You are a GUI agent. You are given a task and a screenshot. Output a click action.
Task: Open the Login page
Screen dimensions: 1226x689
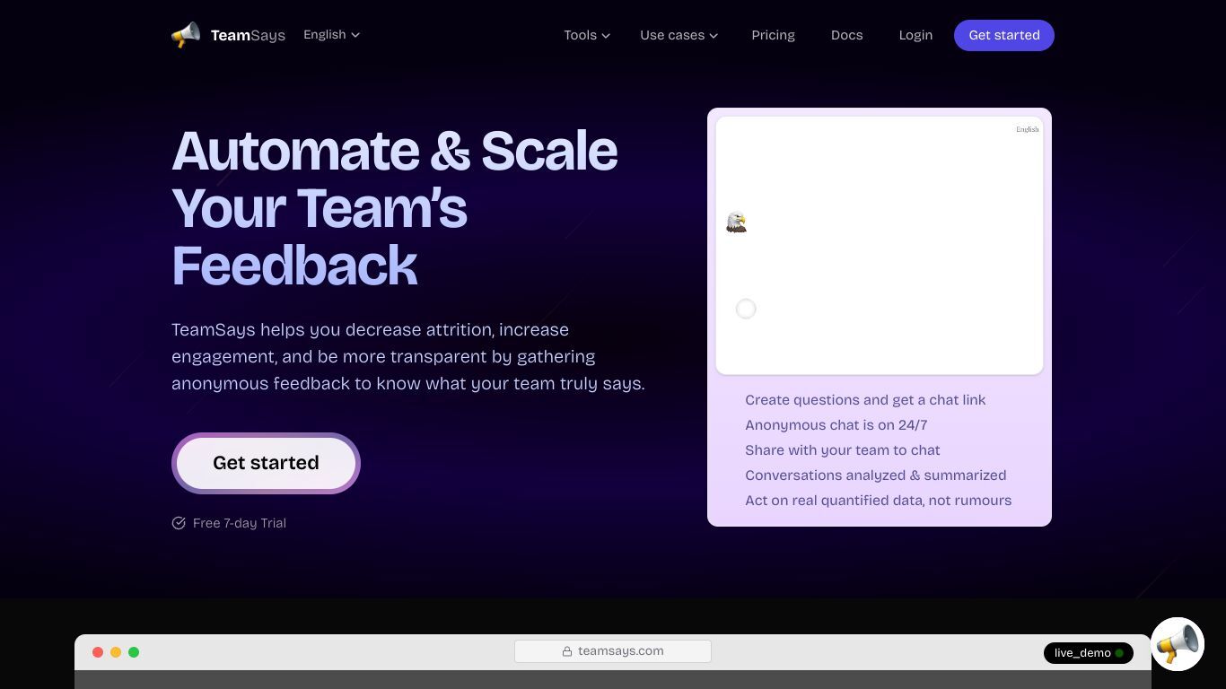pos(915,35)
